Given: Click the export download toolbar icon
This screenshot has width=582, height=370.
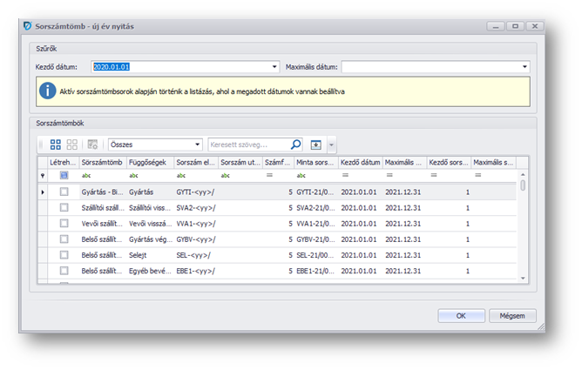Looking at the screenshot, I should [x=316, y=145].
